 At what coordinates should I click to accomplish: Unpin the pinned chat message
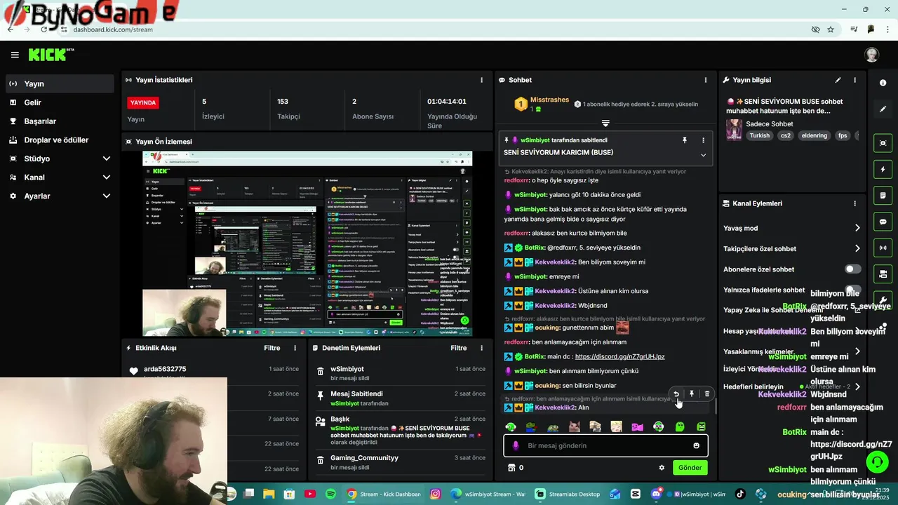tap(685, 140)
